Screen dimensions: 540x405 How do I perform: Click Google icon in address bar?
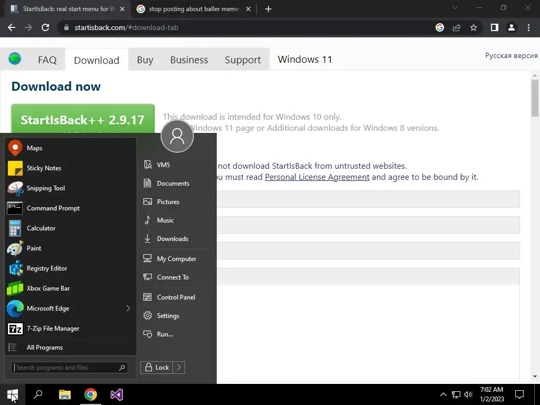(440, 27)
